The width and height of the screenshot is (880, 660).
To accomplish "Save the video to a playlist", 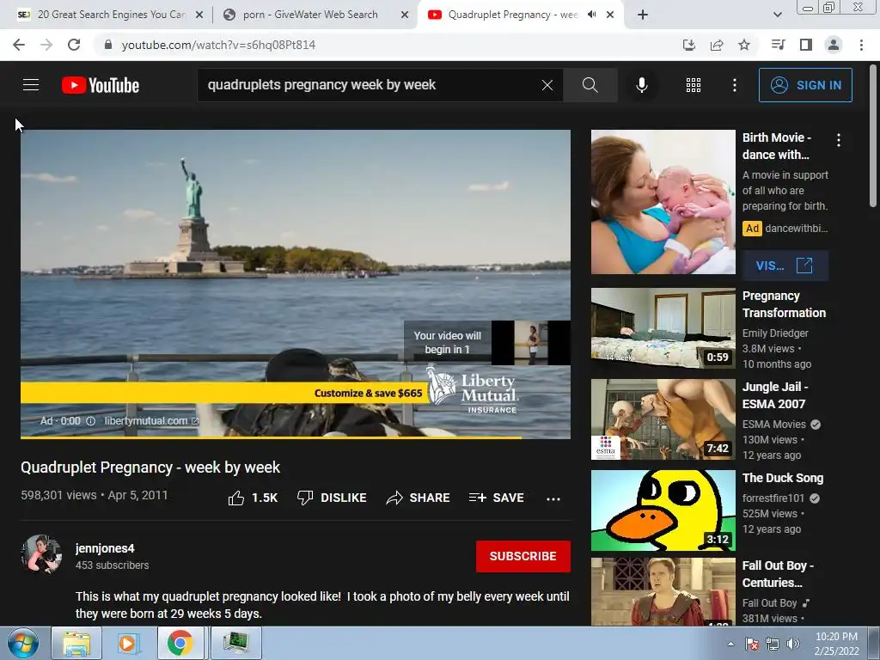I will tap(496, 498).
